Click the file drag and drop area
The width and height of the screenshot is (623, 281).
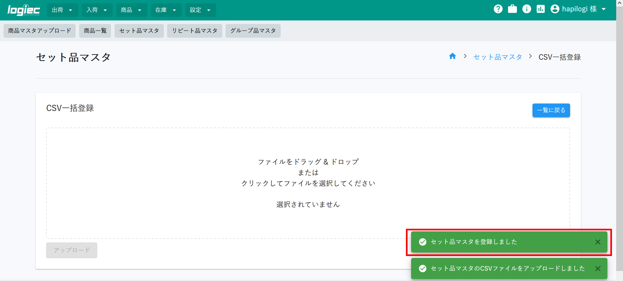point(308,183)
